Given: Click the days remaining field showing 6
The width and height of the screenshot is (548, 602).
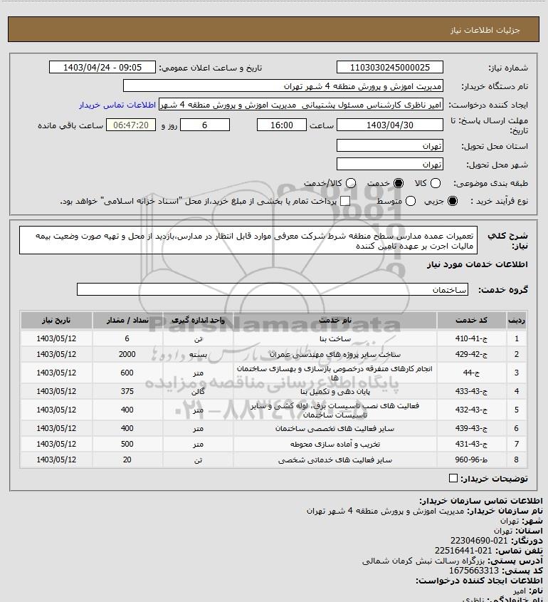Looking at the screenshot, I should coord(205,125).
